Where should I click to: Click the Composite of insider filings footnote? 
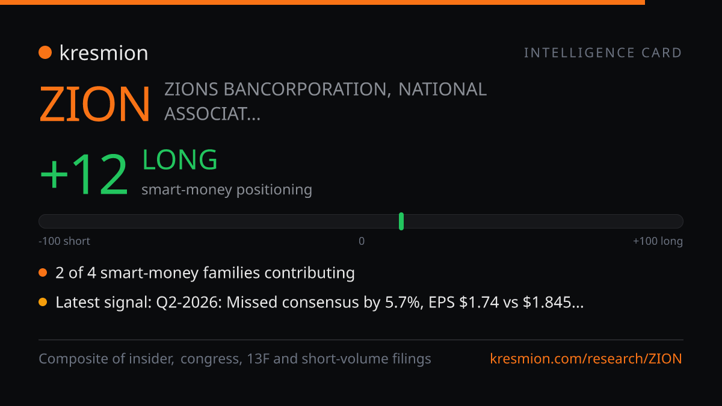235,359
